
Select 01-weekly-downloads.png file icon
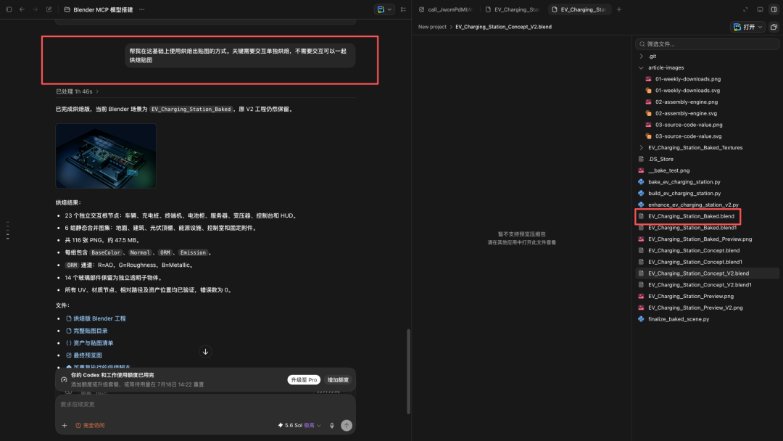pyautogui.click(x=648, y=79)
